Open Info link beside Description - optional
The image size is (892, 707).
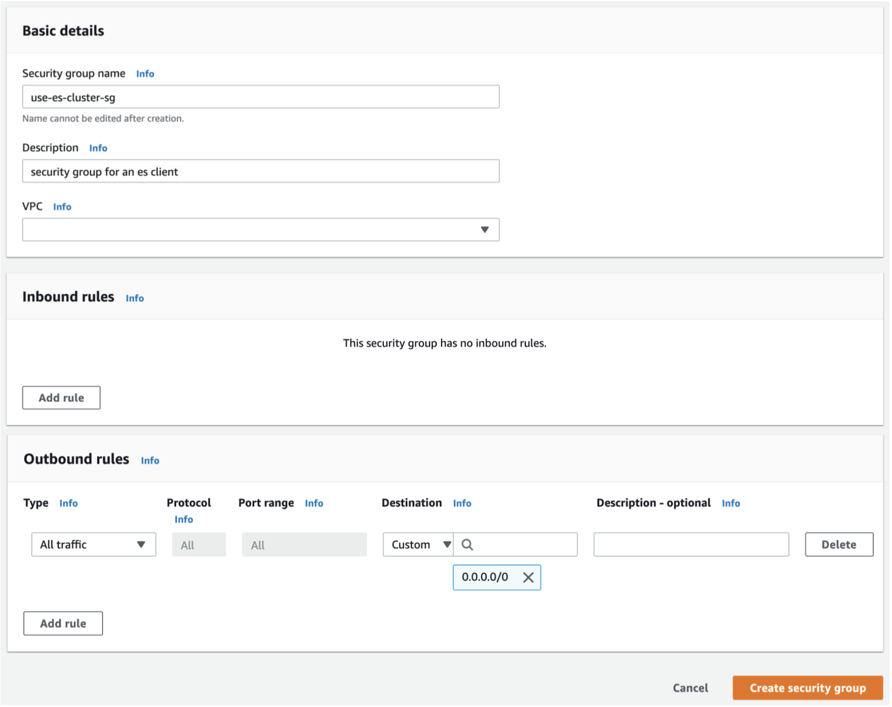tap(731, 503)
